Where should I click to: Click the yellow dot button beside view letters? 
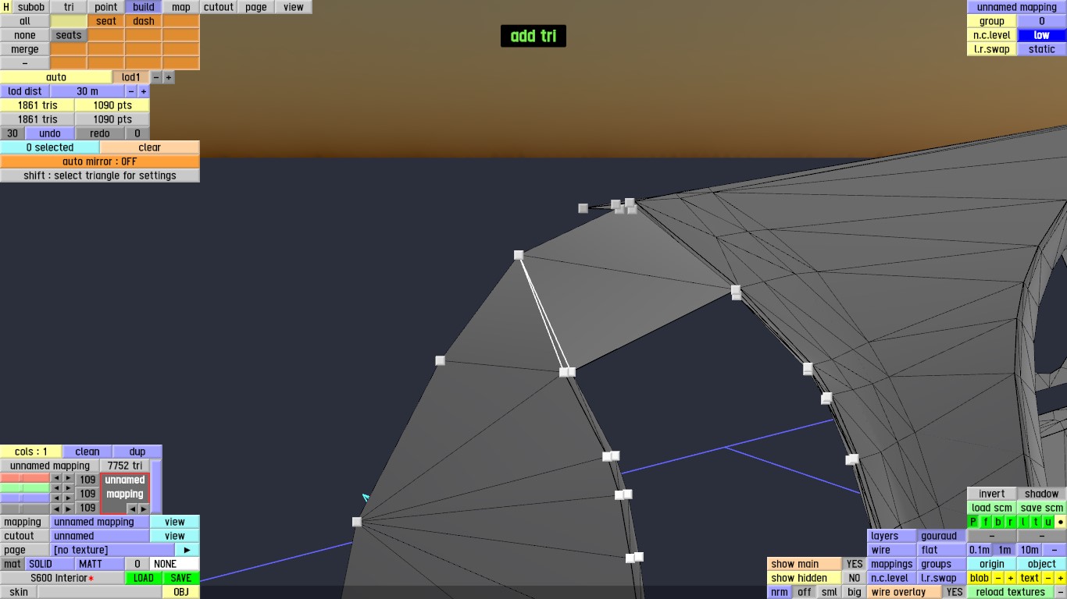(1061, 522)
